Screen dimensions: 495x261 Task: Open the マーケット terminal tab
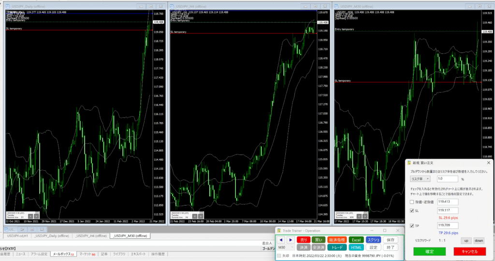pos(87,254)
